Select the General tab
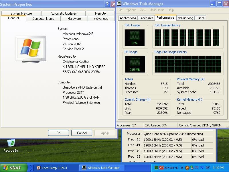The height and width of the screenshot is (172, 229). (x=13, y=18)
